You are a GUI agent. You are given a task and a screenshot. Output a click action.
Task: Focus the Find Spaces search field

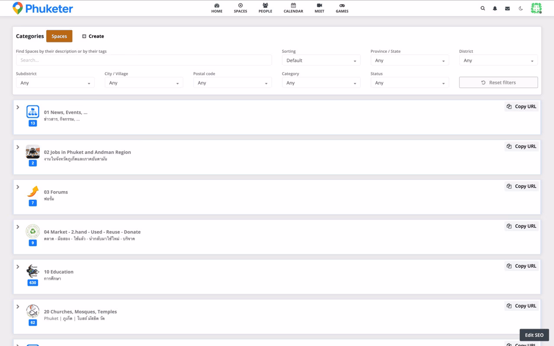pos(144,60)
